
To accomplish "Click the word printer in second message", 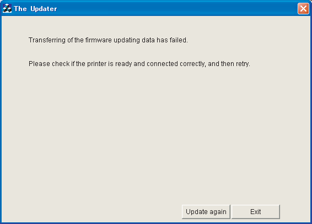I will click(x=96, y=64).
